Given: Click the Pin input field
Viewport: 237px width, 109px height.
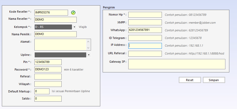Looking at the screenshot, I should tap(48, 62).
